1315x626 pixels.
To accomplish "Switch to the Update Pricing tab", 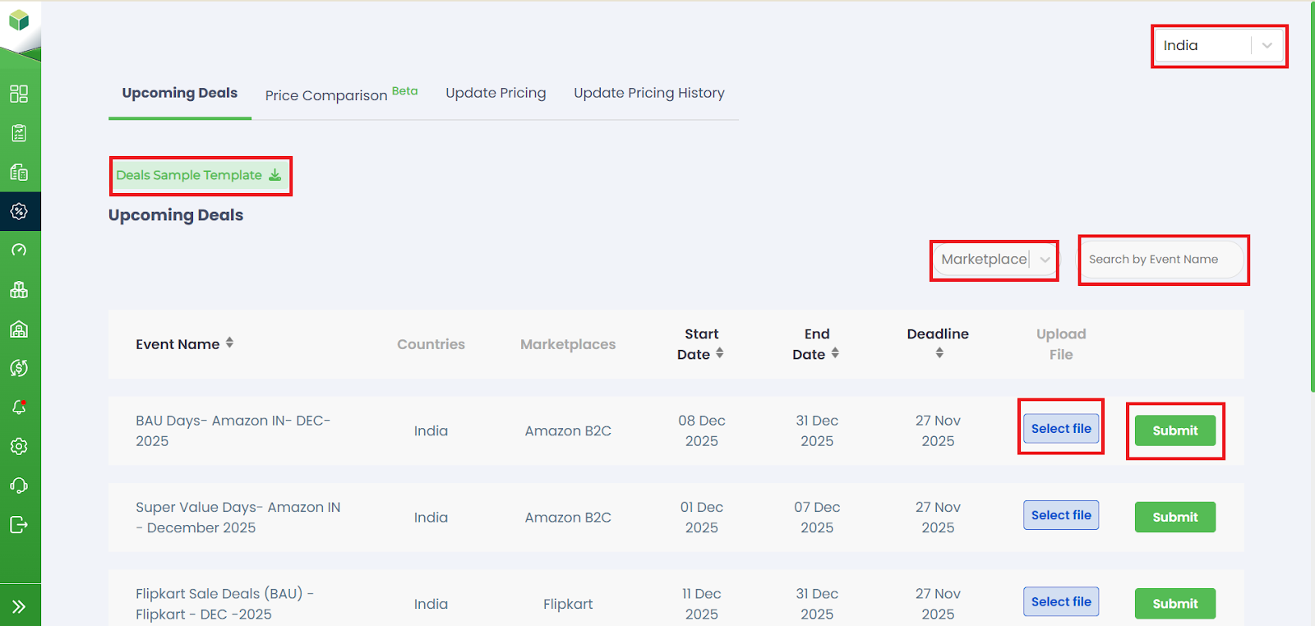I will click(x=496, y=94).
